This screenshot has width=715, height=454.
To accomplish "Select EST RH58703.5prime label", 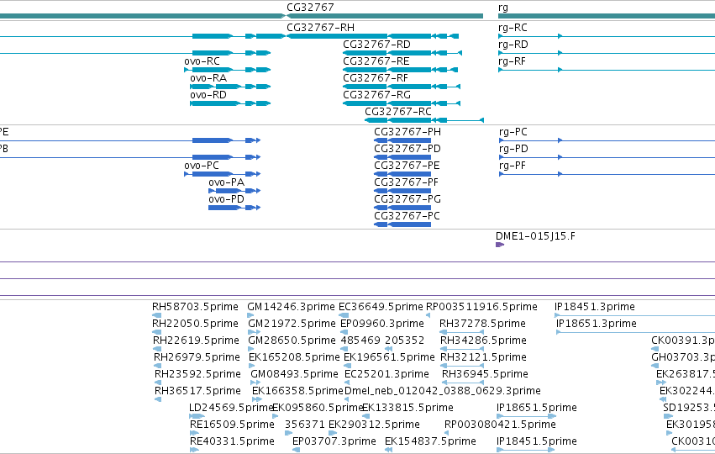I will click(x=195, y=307).
